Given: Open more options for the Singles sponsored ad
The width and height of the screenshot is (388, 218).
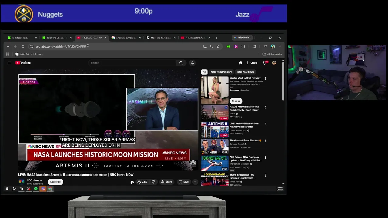Looking at the screenshot, I should (x=266, y=78).
